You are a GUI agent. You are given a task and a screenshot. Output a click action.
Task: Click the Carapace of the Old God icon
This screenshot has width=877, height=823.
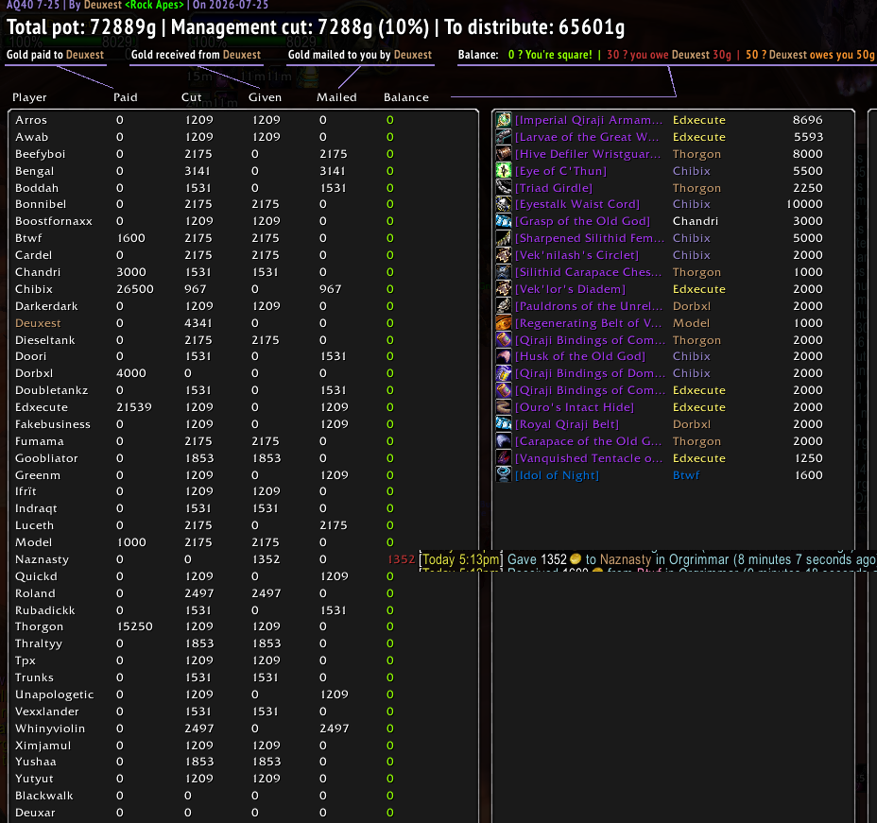coord(504,441)
